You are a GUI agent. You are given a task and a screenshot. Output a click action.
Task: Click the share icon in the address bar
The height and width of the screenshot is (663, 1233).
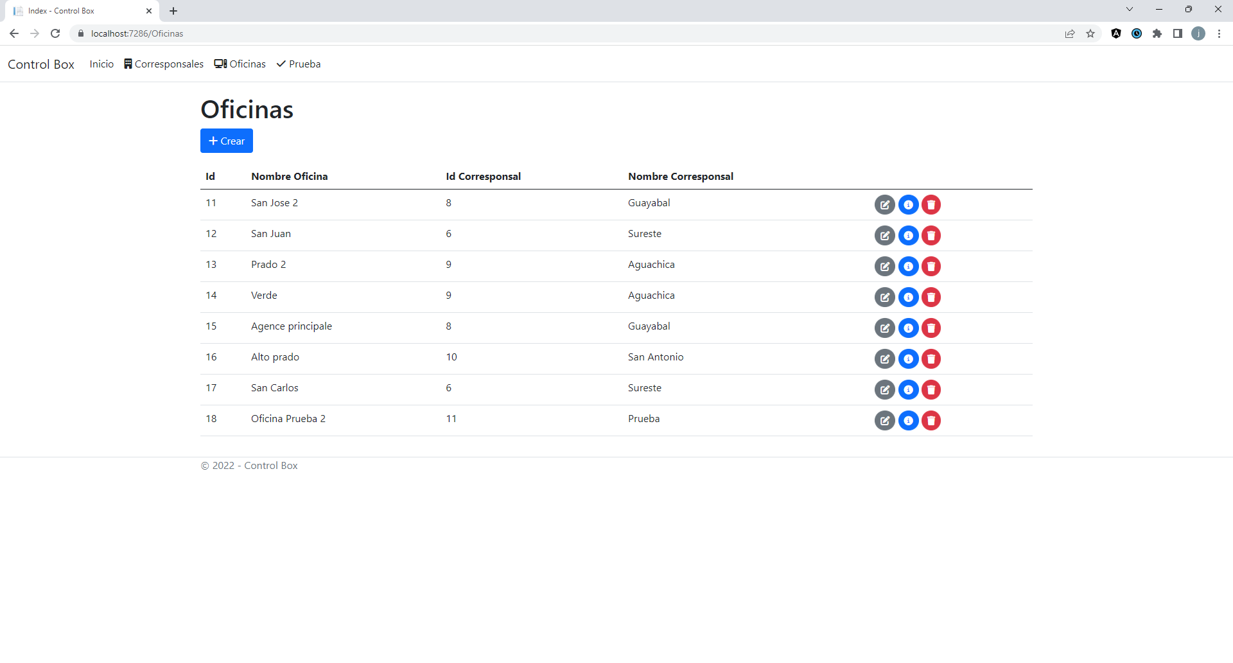[1069, 33]
